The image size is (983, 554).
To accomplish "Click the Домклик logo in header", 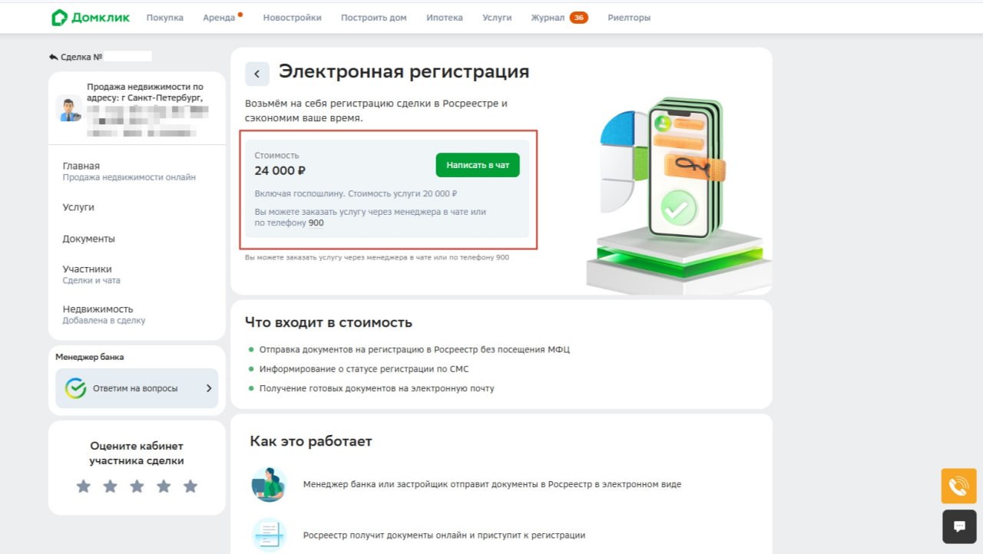I will pos(91,18).
